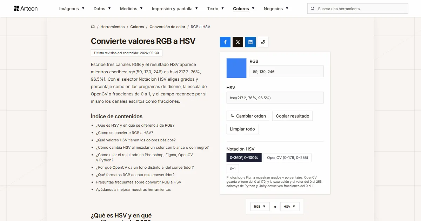Screen dimensions: 421x221
Task: Go to ¿Por qué OpenCV da un tono distinto?
Action: tap(145, 167)
